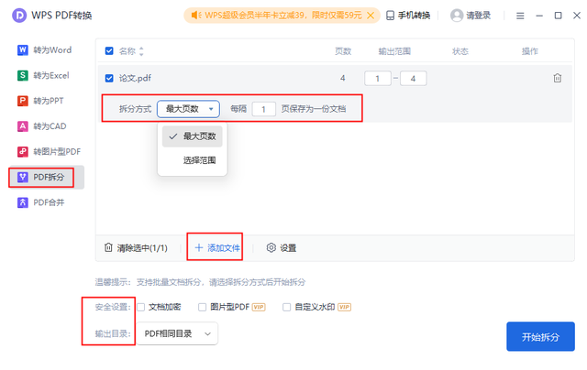
Task: Select PDF合并 in sidebar
Action: 40,202
